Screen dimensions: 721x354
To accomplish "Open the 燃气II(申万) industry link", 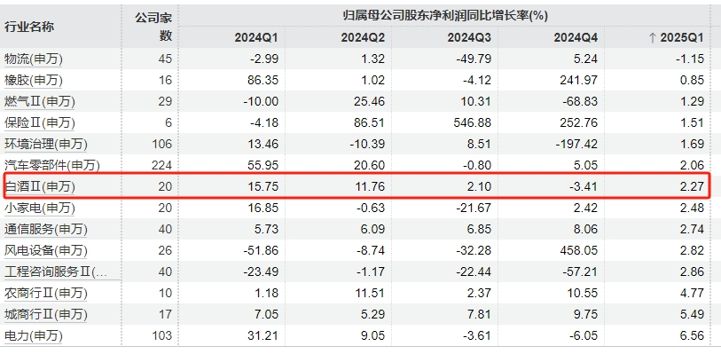I will 40,101.
